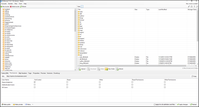Open the Upload dropdown arrow

pyautogui.click(x=86, y=69)
